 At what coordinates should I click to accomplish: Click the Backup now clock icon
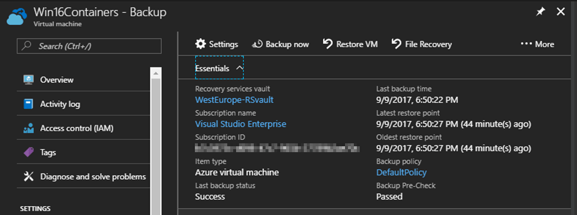[x=257, y=45]
